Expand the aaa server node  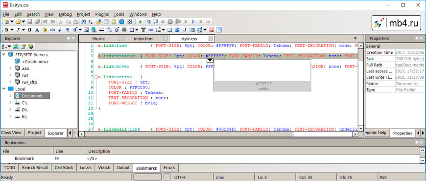point(11,68)
